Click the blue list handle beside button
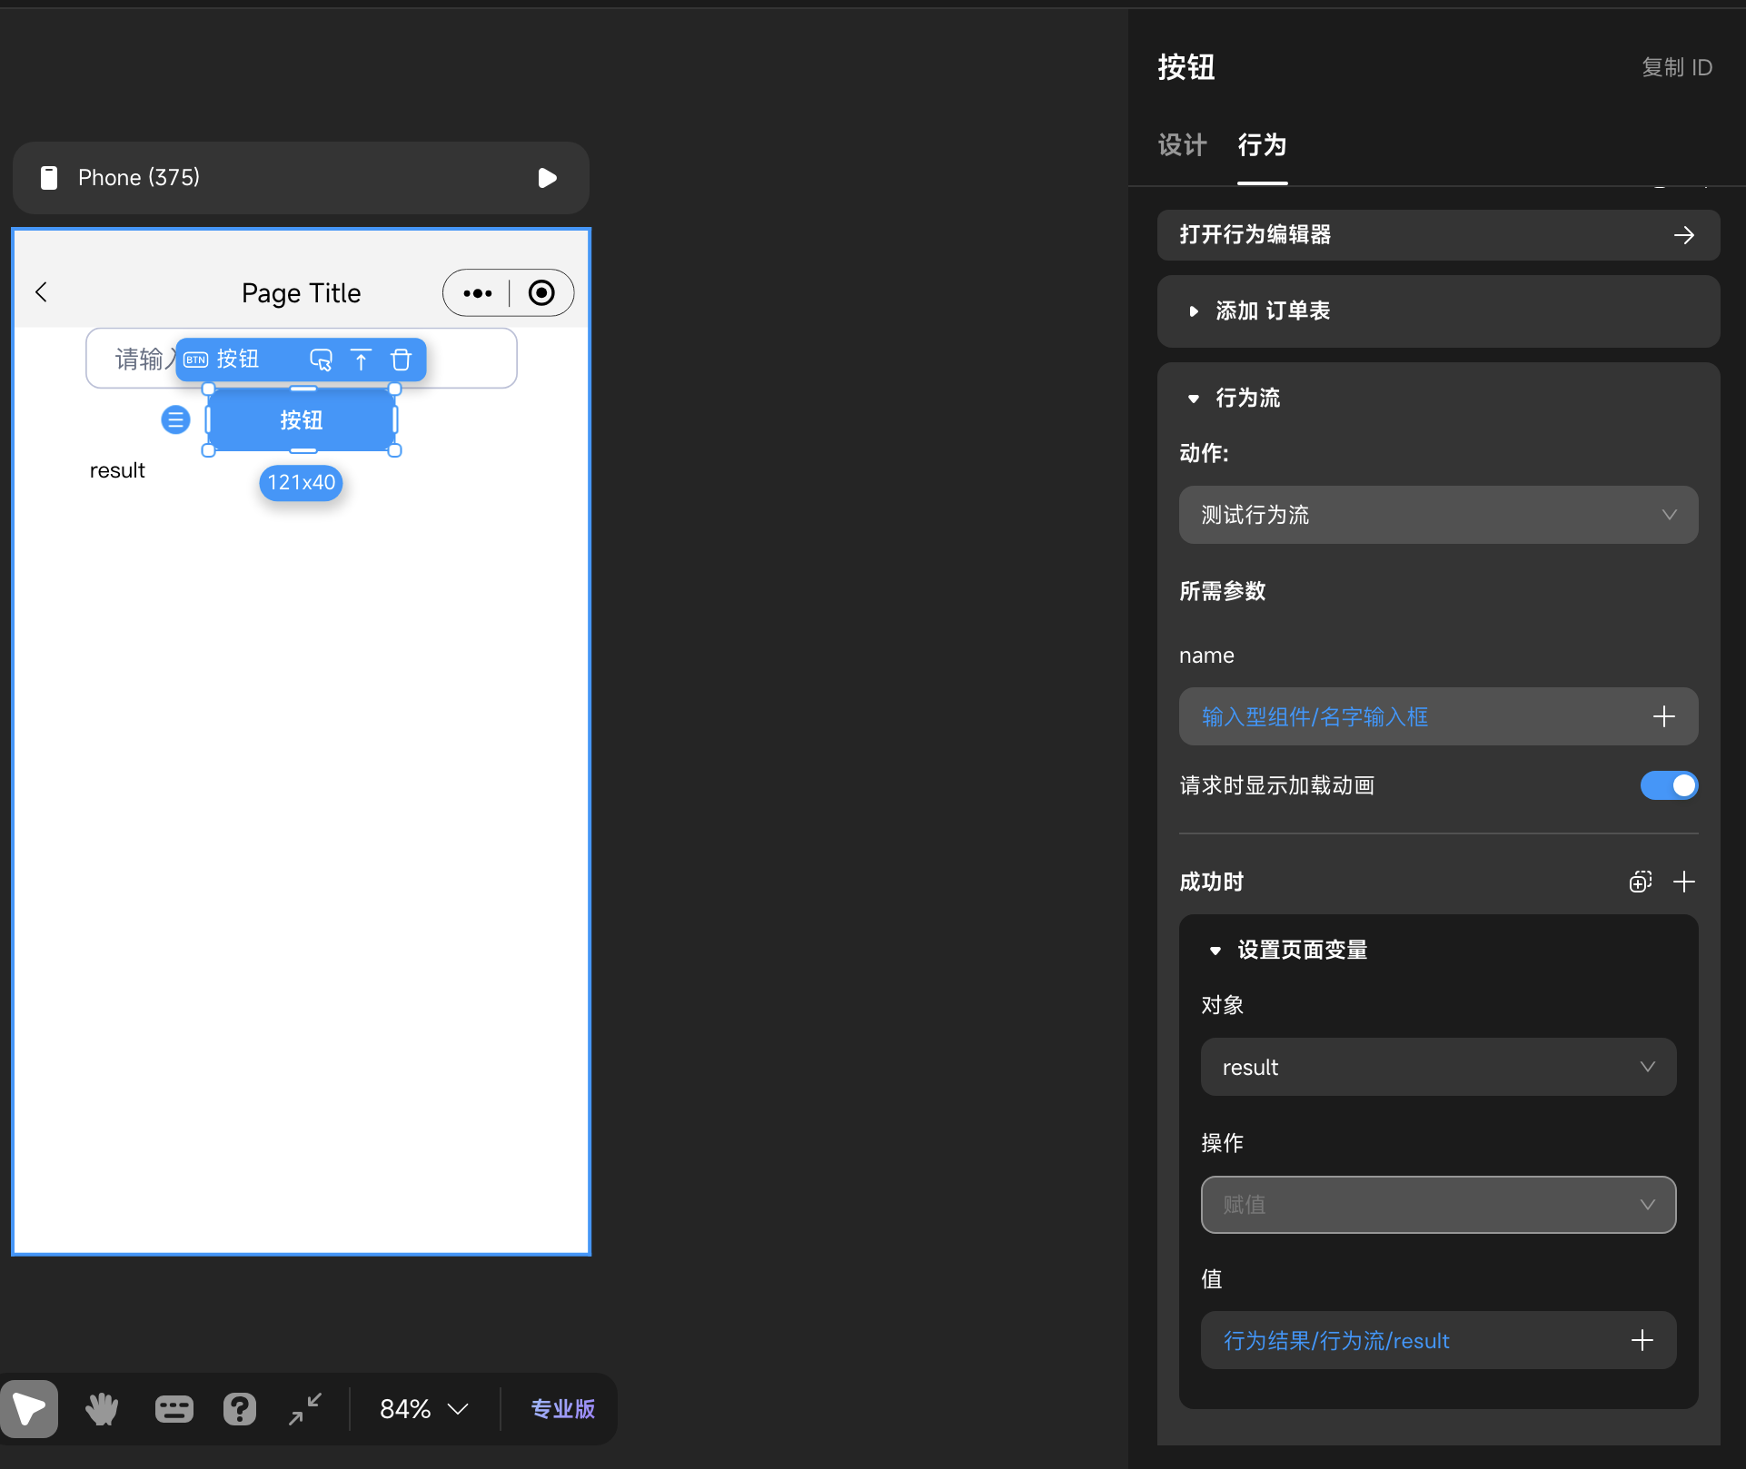The height and width of the screenshot is (1469, 1746). click(175, 419)
